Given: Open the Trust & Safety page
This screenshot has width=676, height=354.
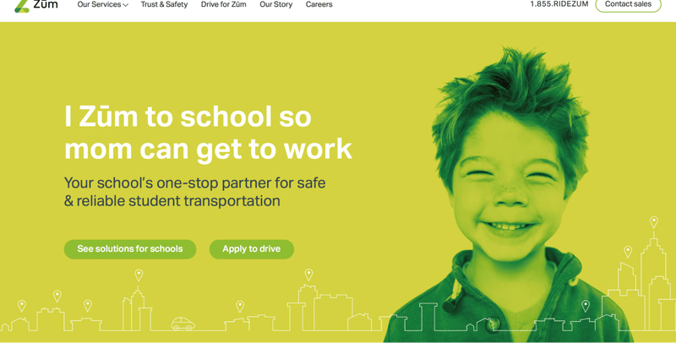Looking at the screenshot, I should [164, 5].
